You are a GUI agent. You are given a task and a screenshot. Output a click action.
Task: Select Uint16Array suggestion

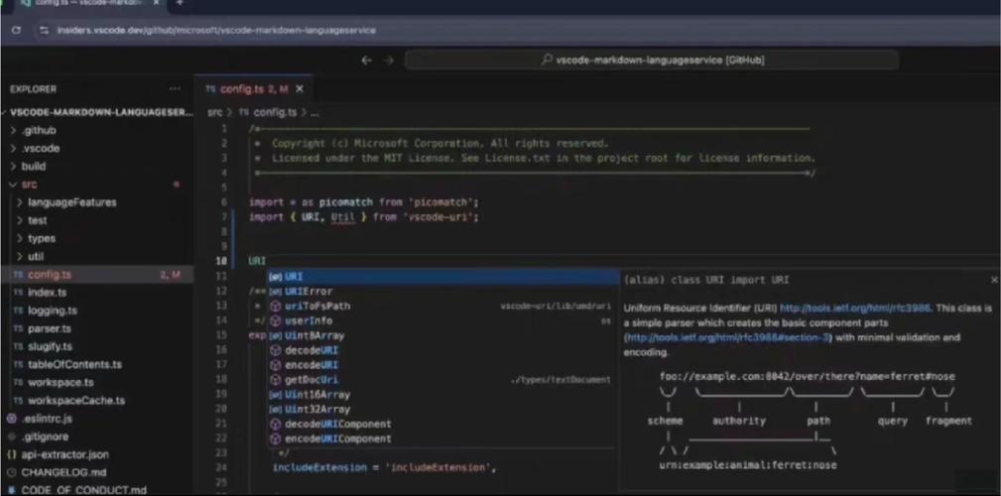443,395
